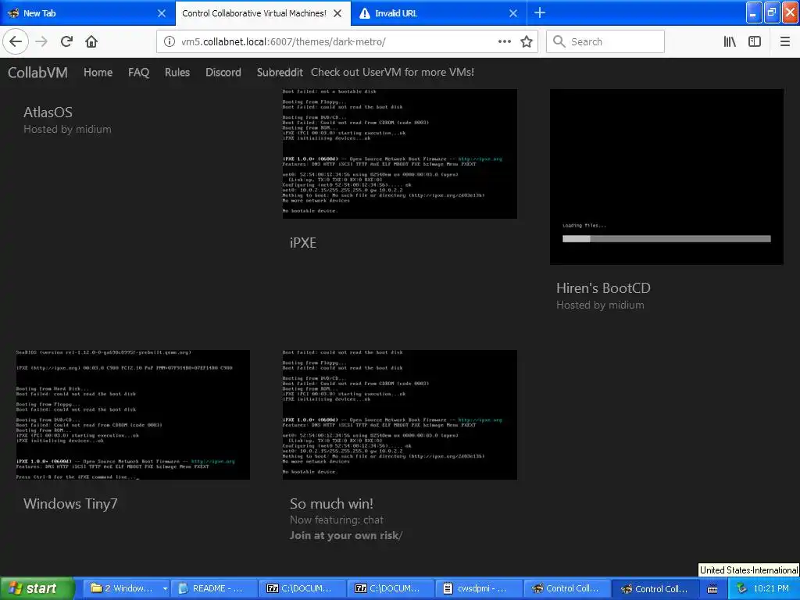Viewport: 800px width, 600px height.
Task: Close the New Tab tab
Action: [x=161, y=13]
